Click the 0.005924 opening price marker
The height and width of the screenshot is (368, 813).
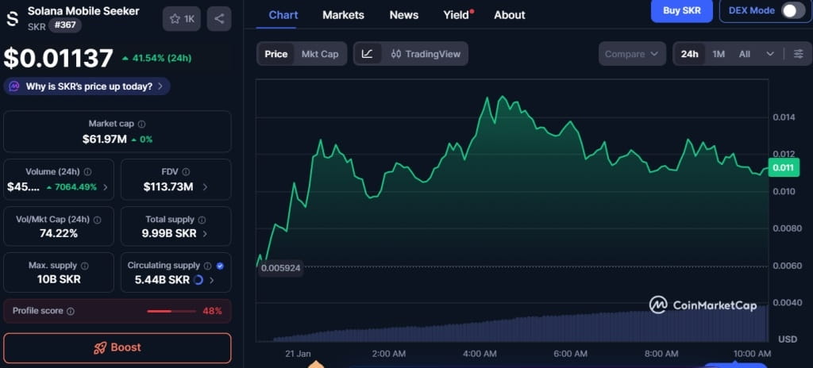(x=280, y=269)
